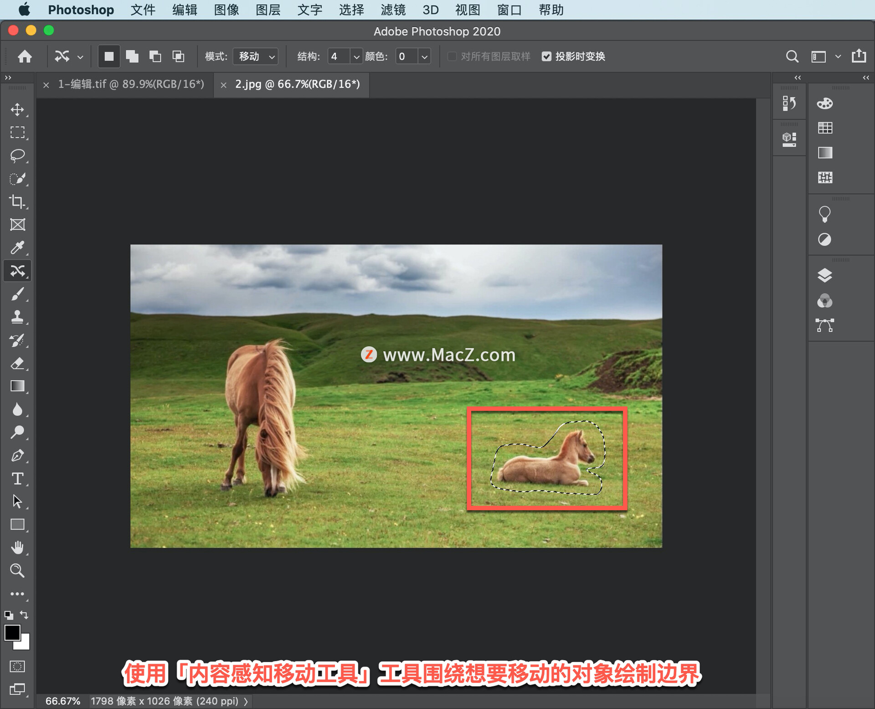Click the Share image icon
Image resolution: width=875 pixels, height=709 pixels.
pos(859,56)
